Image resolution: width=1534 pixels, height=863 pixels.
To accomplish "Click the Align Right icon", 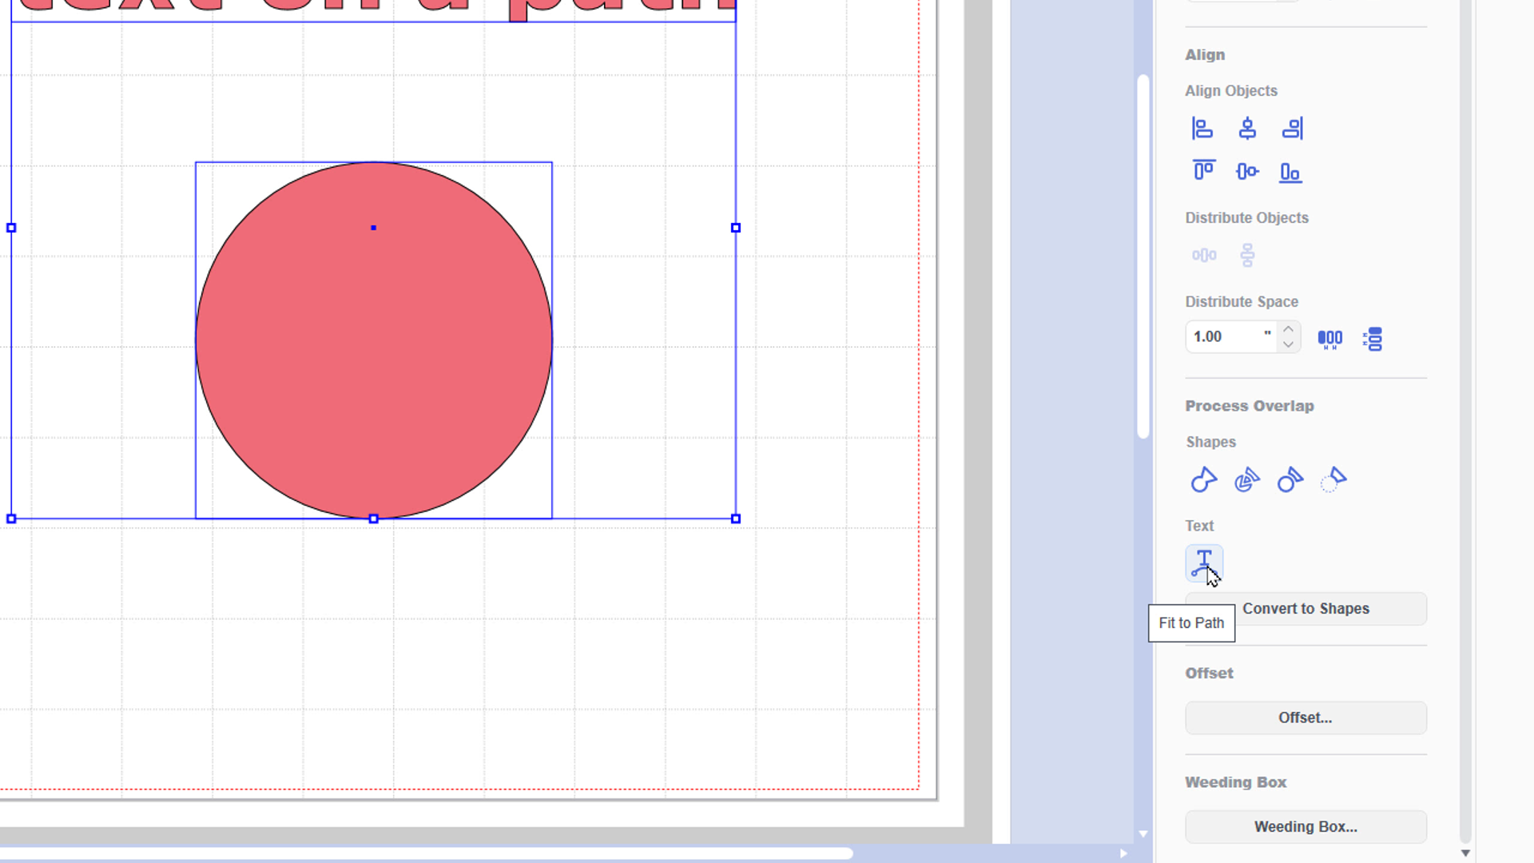I will pos(1292,129).
